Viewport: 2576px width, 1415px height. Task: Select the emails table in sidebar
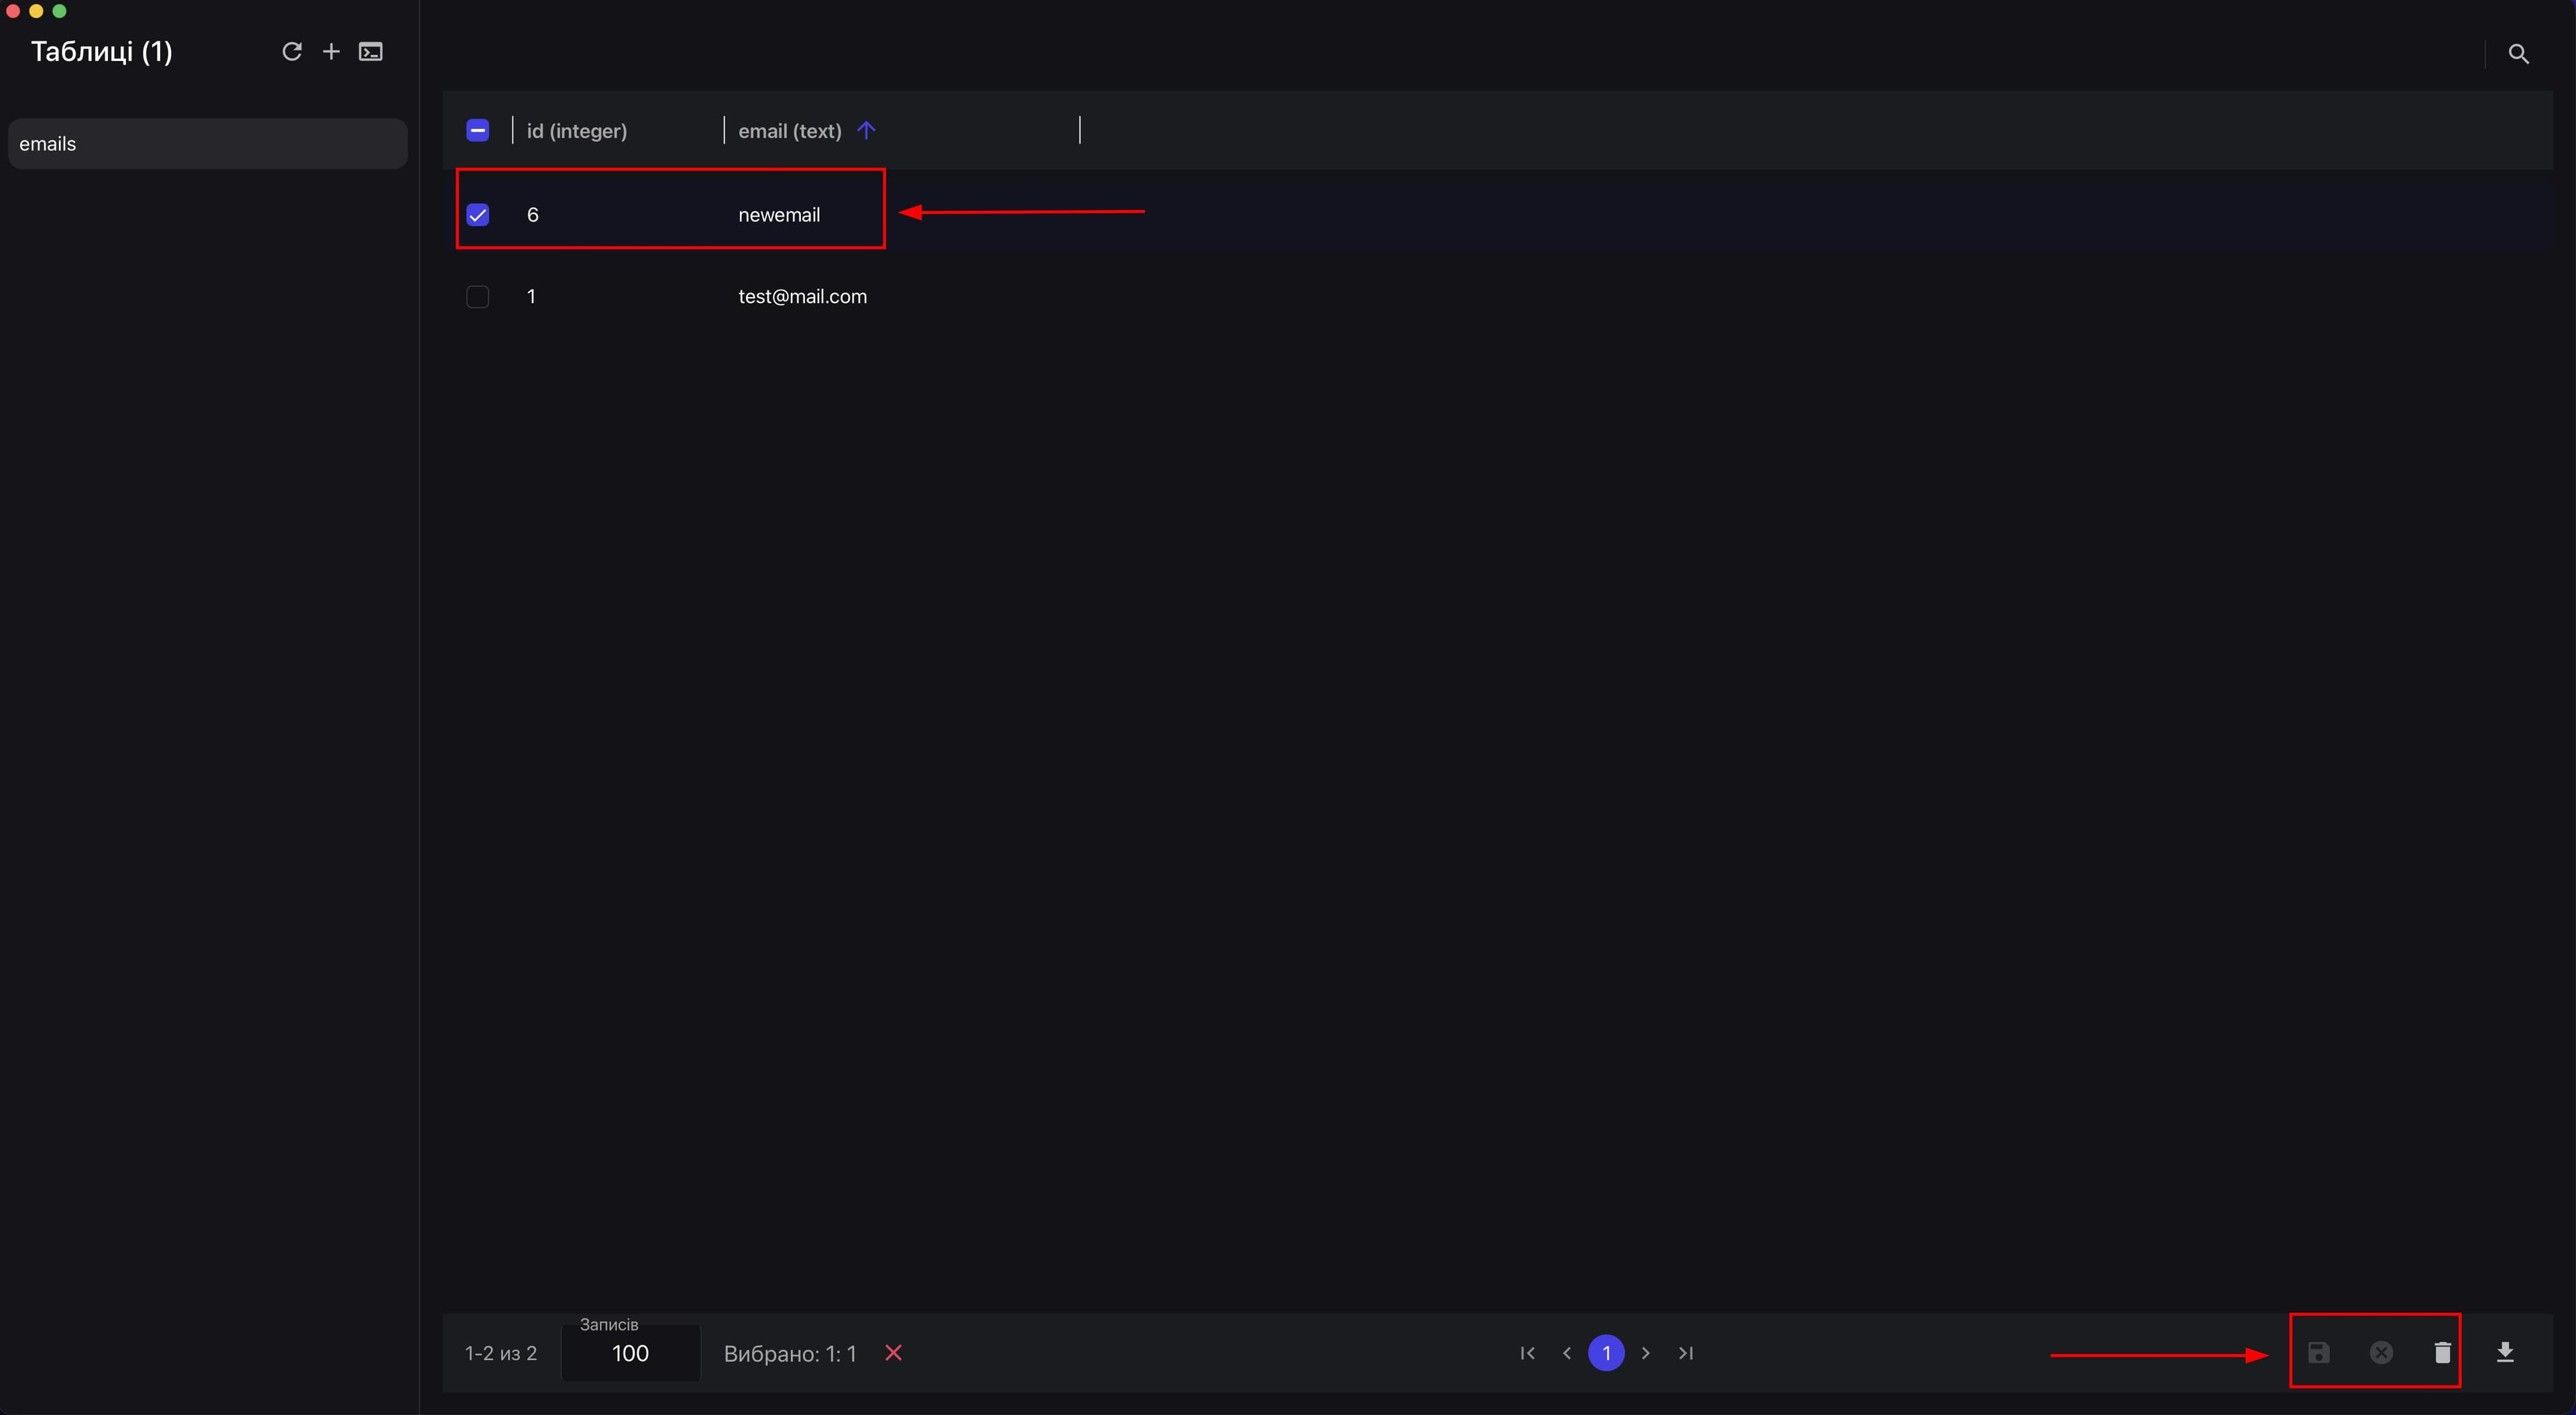click(x=208, y=144)
